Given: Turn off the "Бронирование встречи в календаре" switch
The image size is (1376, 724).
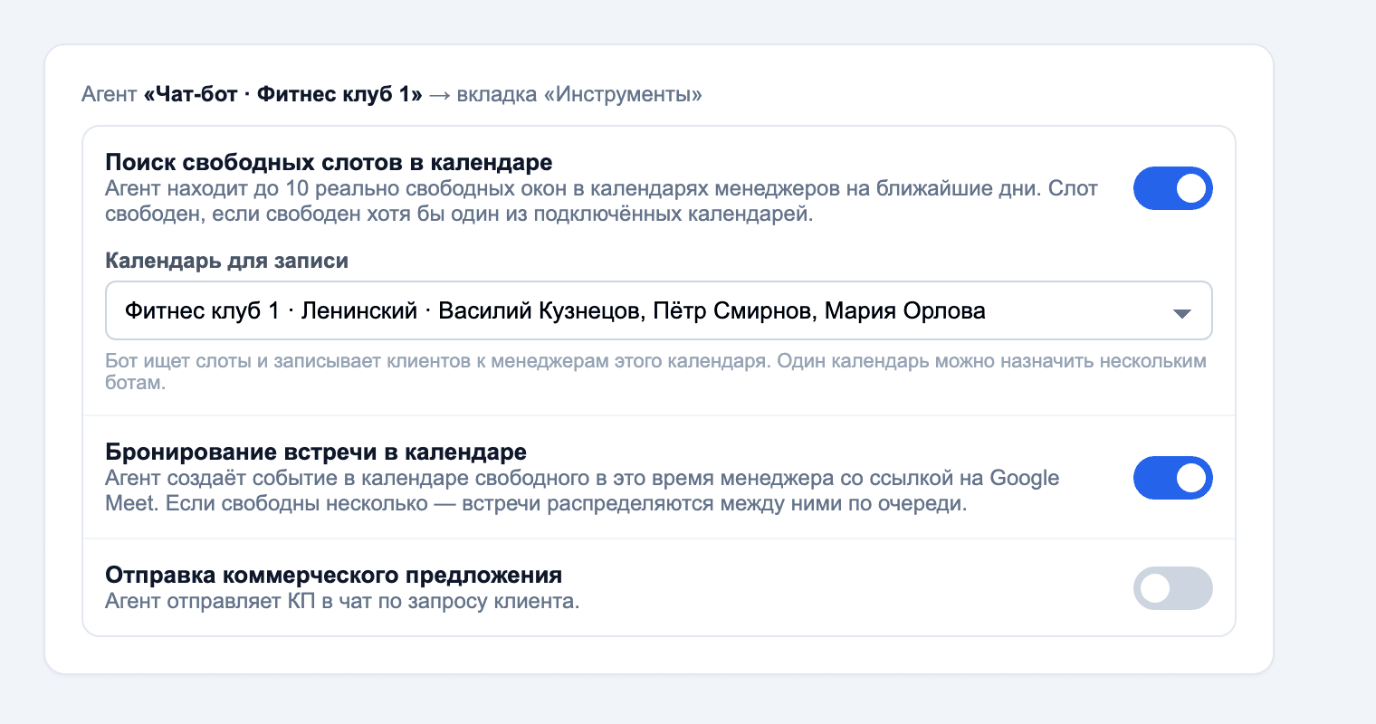Looking at the screenshot, I should point(1172,478).
